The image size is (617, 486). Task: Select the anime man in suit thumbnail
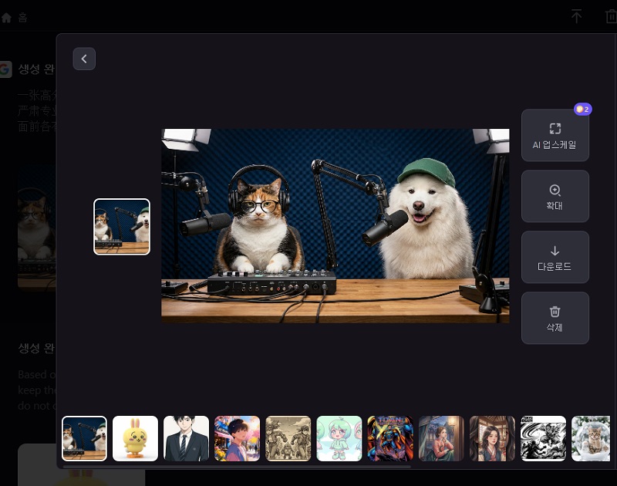[x=187, y=438]
